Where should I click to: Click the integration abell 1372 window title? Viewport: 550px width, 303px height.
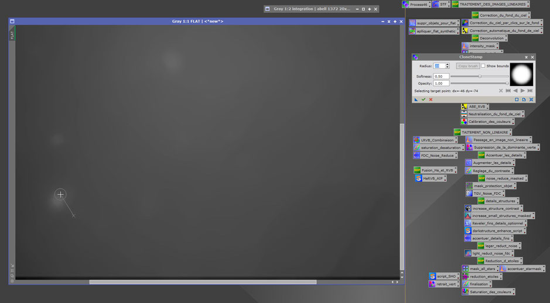pyautogui.click(x=312, y=9)
